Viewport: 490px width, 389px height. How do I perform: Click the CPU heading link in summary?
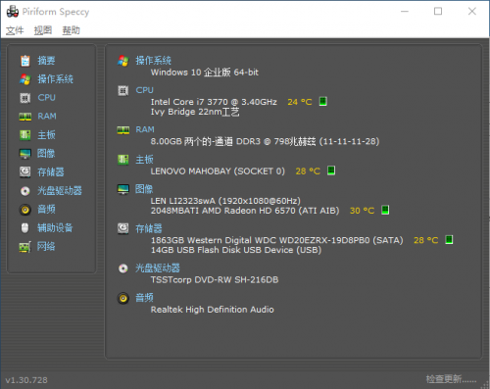click(x=145, y=90)
